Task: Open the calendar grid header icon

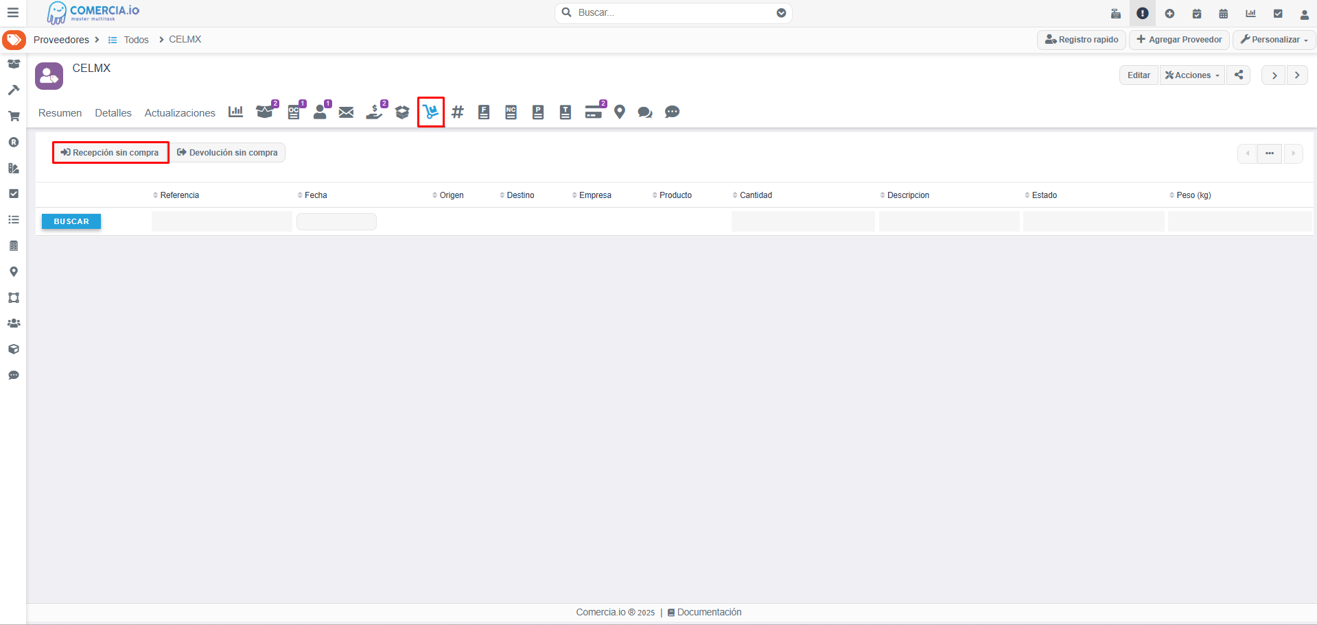Action: pyautogui.click(x=1224, y=13)
